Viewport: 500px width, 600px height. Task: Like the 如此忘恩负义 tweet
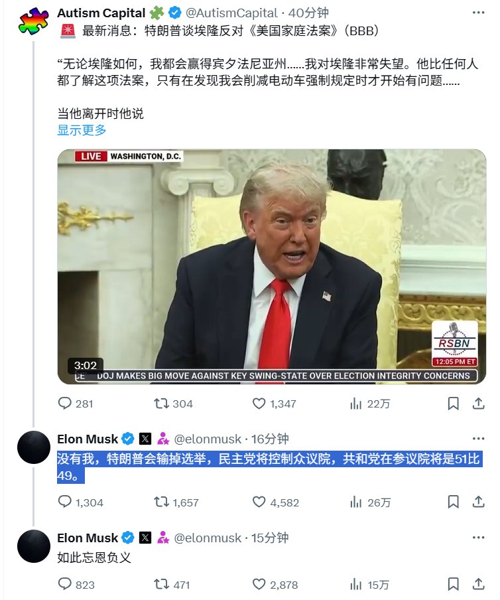pyautogui.click(x=259, y=584)
